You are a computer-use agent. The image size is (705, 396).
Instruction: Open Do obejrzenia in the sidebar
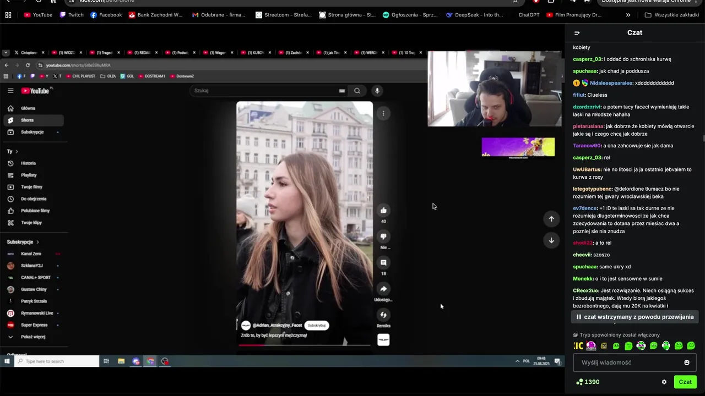pyautogui.click(x=33, y=199)
